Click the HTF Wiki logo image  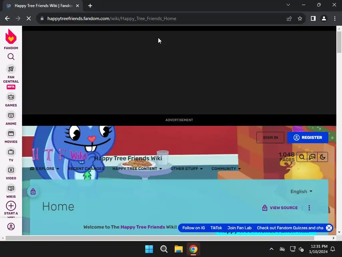coord(59,154)
